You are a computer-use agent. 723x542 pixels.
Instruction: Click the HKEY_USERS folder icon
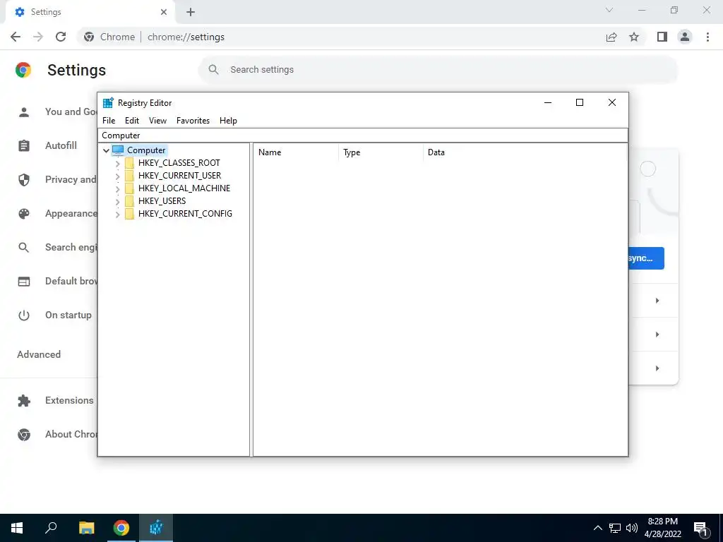click(130, 201)
